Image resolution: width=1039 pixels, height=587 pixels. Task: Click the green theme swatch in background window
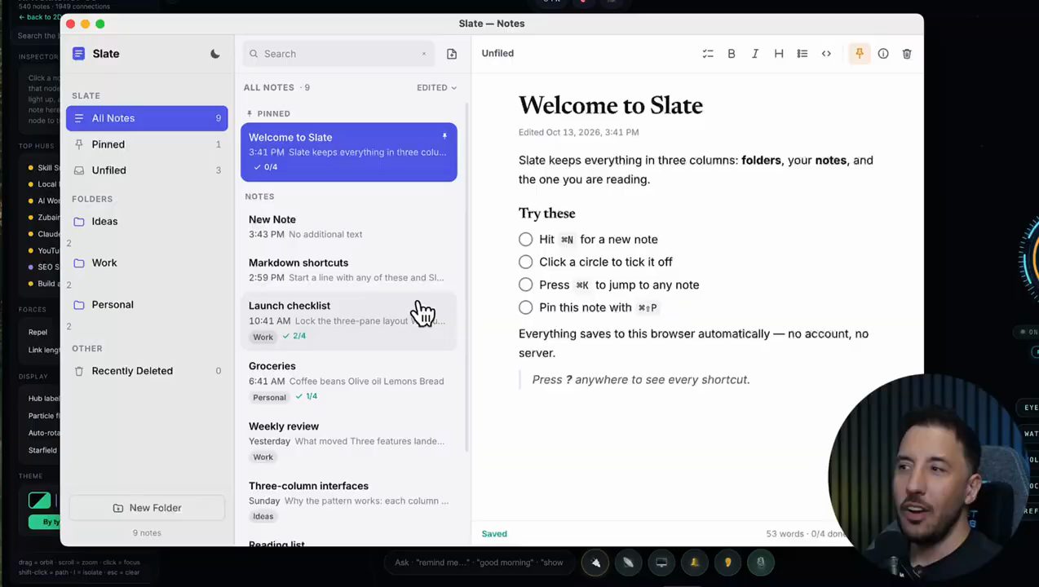pyautogui.click(x=39, y=501)
